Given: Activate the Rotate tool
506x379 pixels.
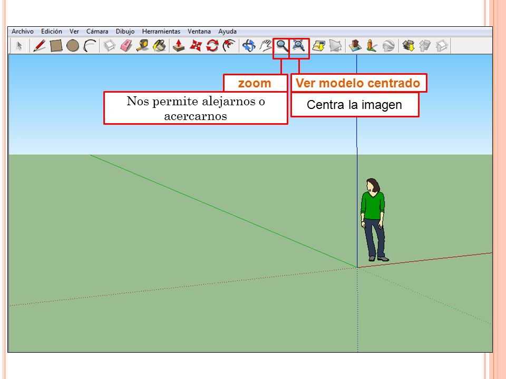Looking at the screenshot, I should click(212, 46).
